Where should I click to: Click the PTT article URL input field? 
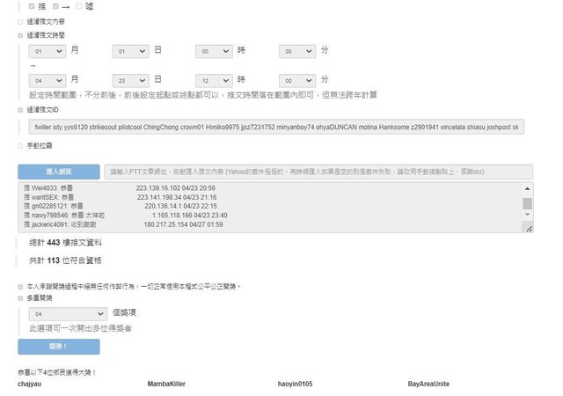(318, 172)
